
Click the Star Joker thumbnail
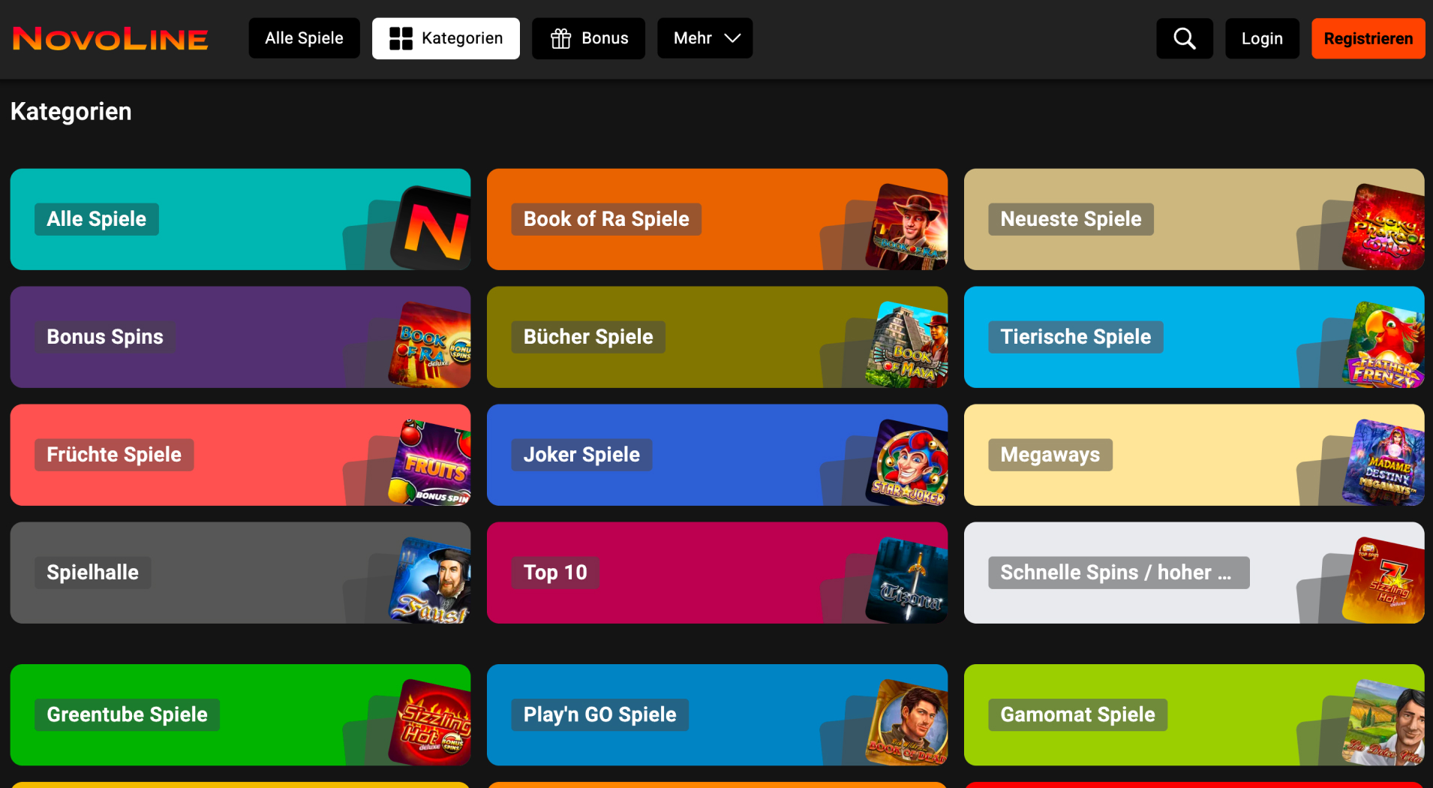coord(908,462)
